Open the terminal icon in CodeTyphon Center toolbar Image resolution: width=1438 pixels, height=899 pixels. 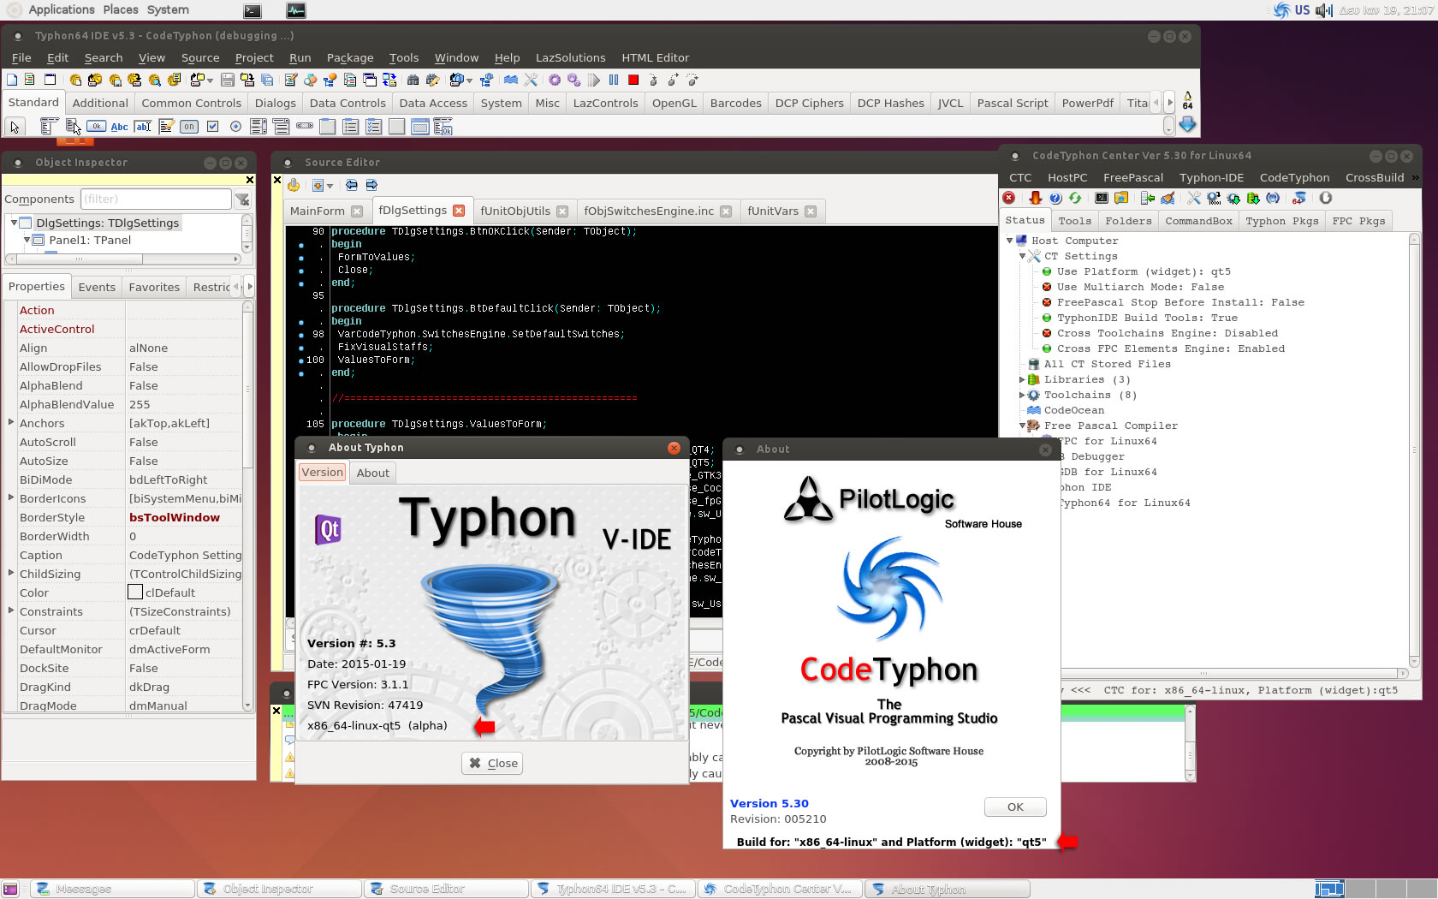[1102, 198]
